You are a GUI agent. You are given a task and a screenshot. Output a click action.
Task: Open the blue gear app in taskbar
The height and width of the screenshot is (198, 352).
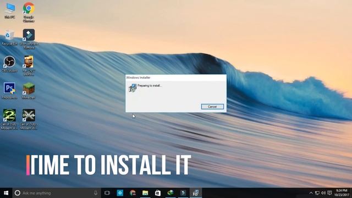click(120, 193)
